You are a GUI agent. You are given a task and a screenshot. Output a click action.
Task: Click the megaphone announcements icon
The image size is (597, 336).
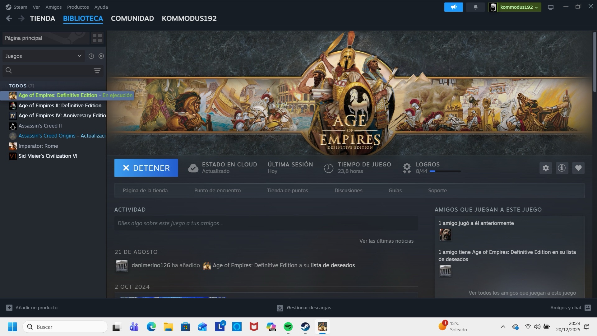tap(453, 7)
